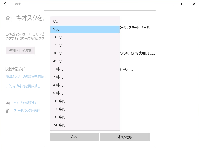Select '45 分' from the list
Viewport: 199px width, 152px height.
pos(85,61)
